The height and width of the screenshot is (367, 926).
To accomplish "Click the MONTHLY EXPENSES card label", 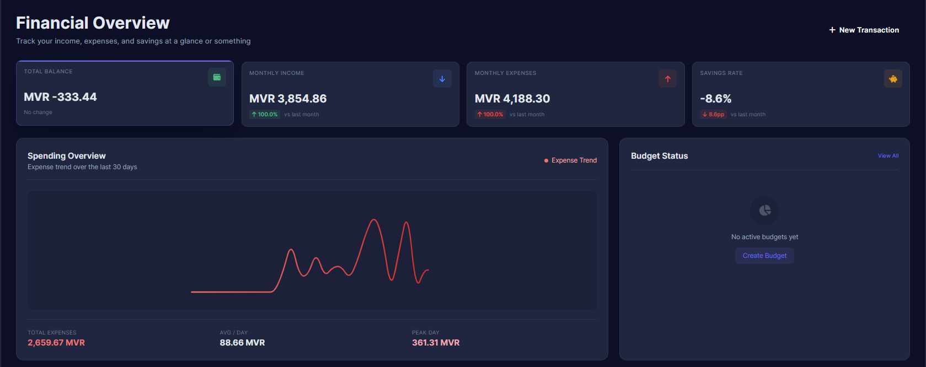I will 506,73.
